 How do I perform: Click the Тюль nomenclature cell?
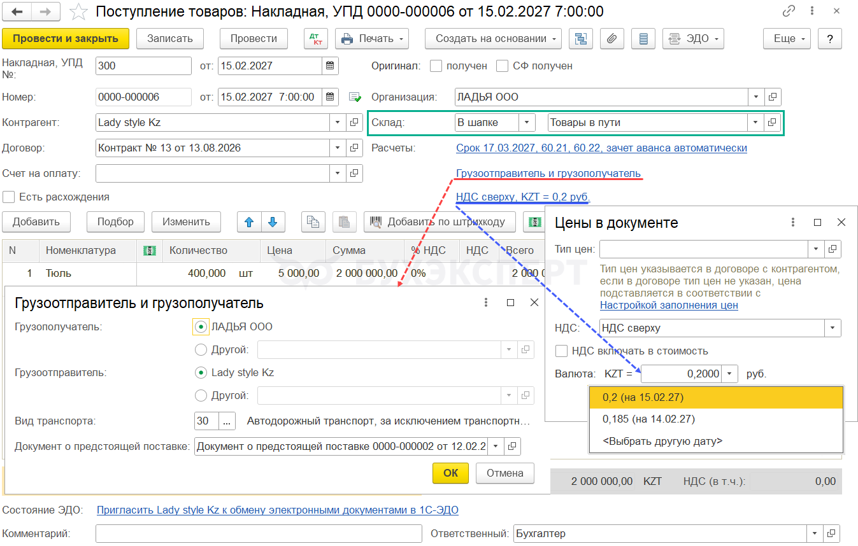pos(88,273)
